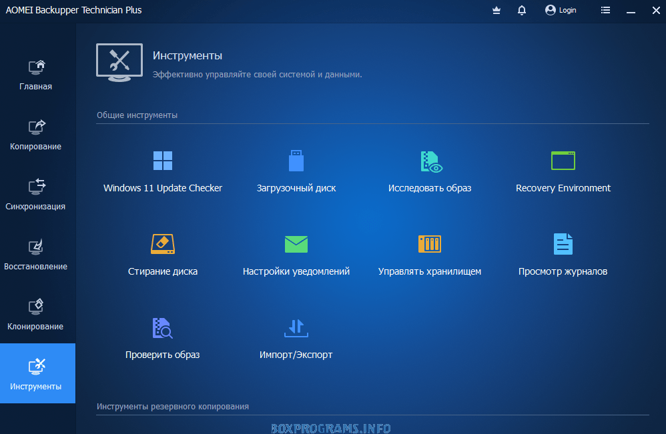Screen dimensions: 666x434
Task: Open the Просмотр журналов document icon
Action: (563, 244)
